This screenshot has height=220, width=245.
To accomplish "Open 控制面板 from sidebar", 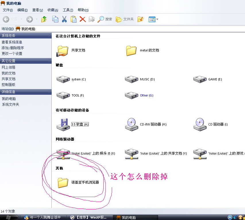I will click(x=8, y=85).
